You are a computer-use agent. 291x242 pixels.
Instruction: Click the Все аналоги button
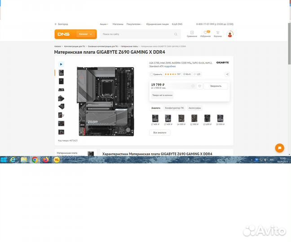(x=160, y=133)
